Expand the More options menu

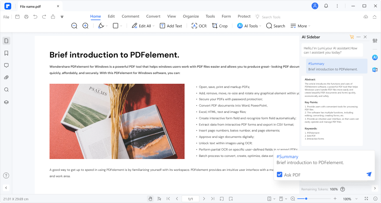coord(300,26)
